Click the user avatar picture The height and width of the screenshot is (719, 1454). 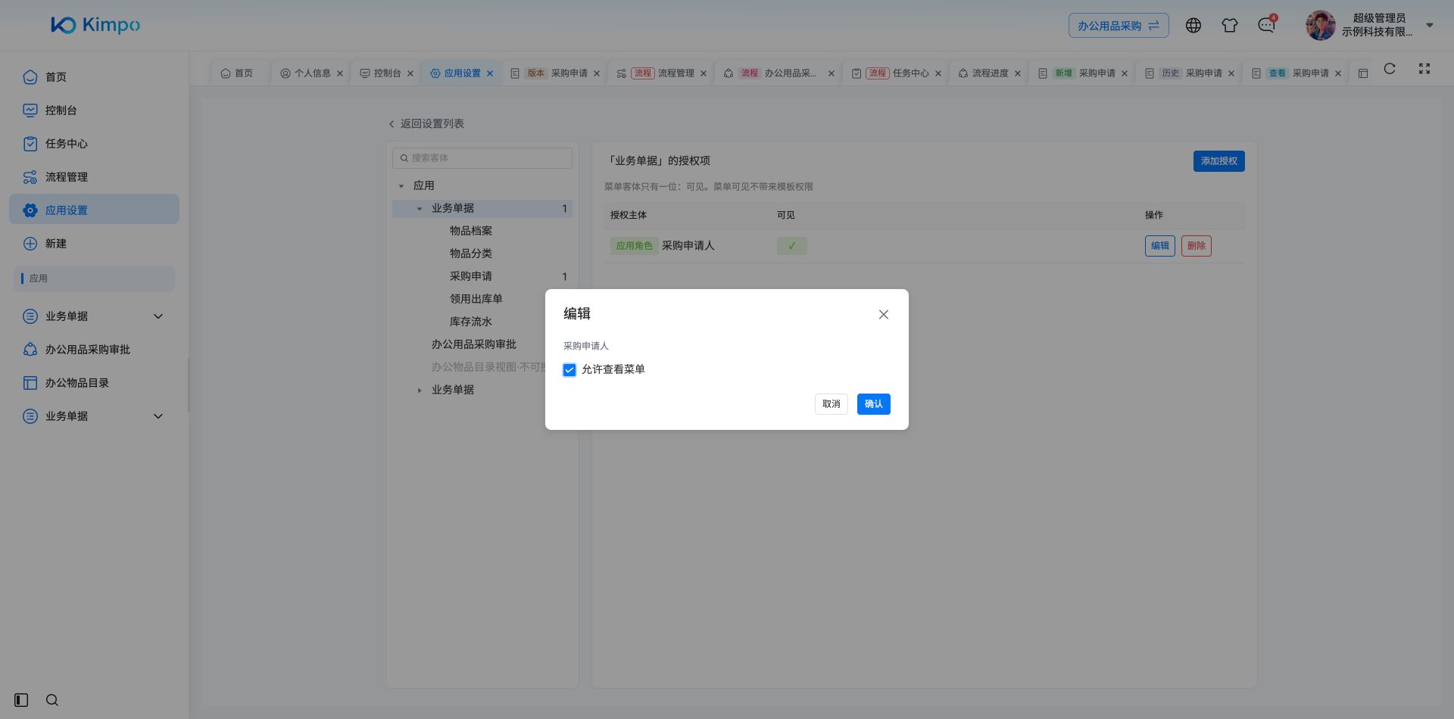point(1320,25)
